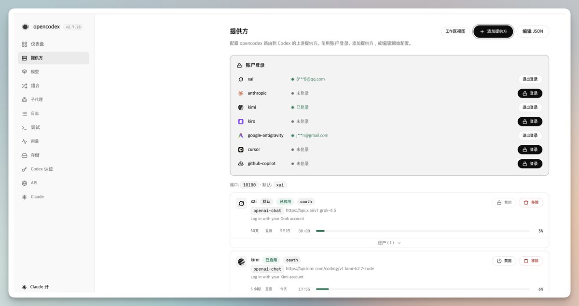
Task: Click the j***n@gmail.com account text
Action: [x=312, y=136]
